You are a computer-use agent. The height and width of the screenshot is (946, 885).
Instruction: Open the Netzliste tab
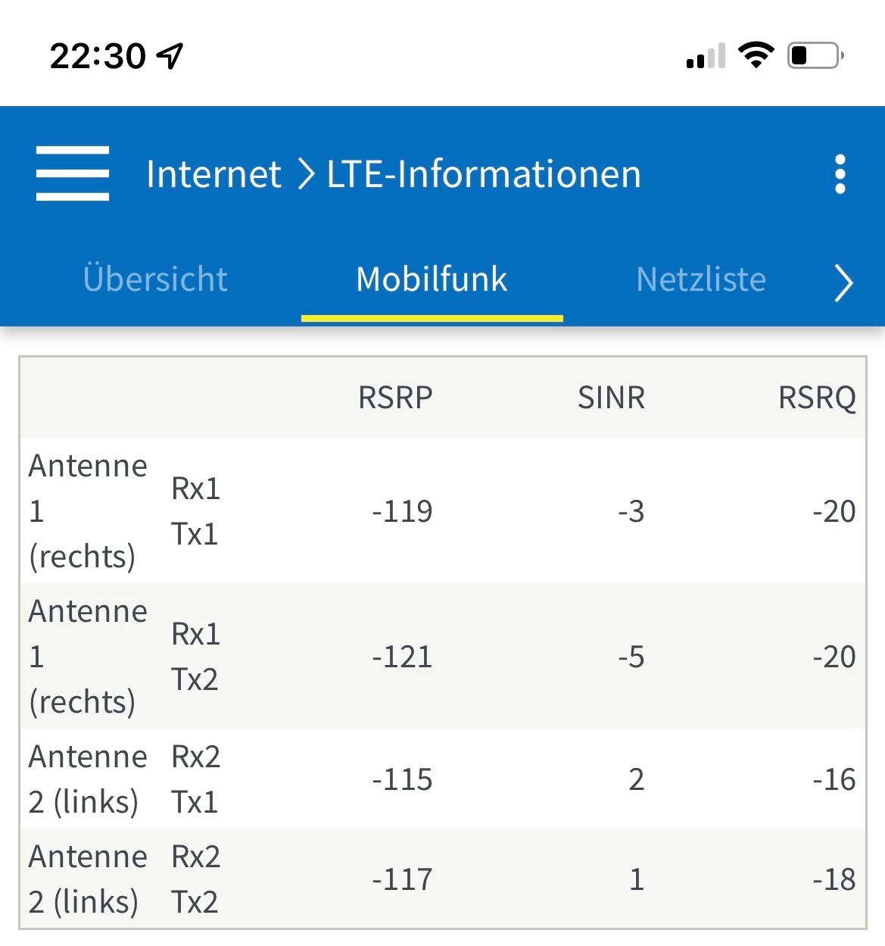click(701, 279)
